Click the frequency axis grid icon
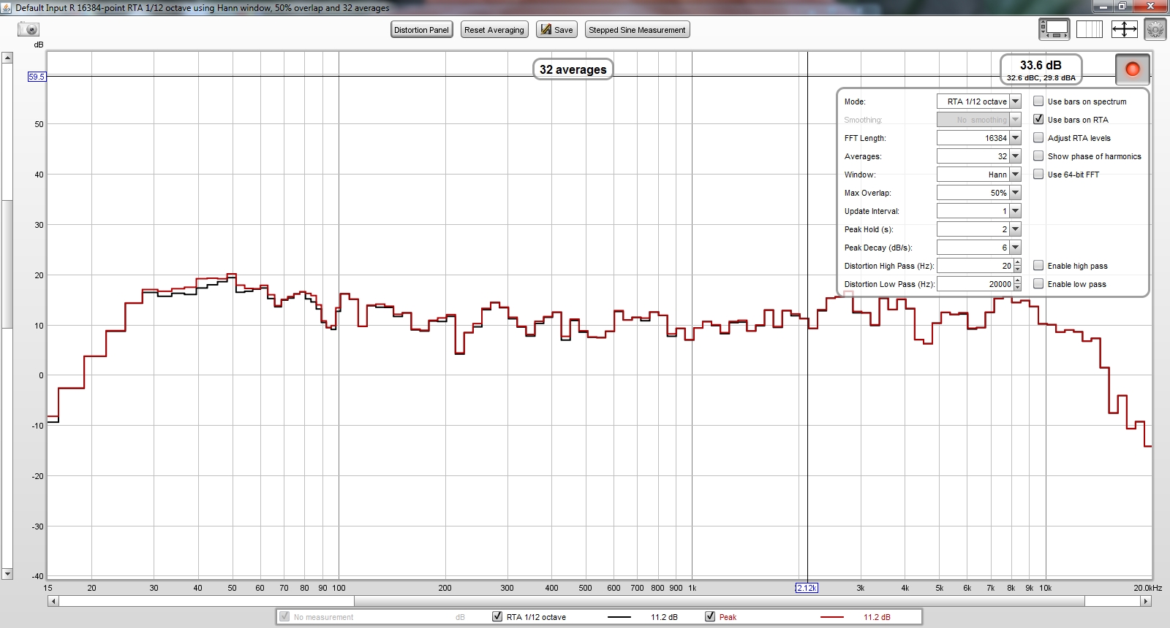This screenshot has width=1170, height=628. click(1089, 29)
